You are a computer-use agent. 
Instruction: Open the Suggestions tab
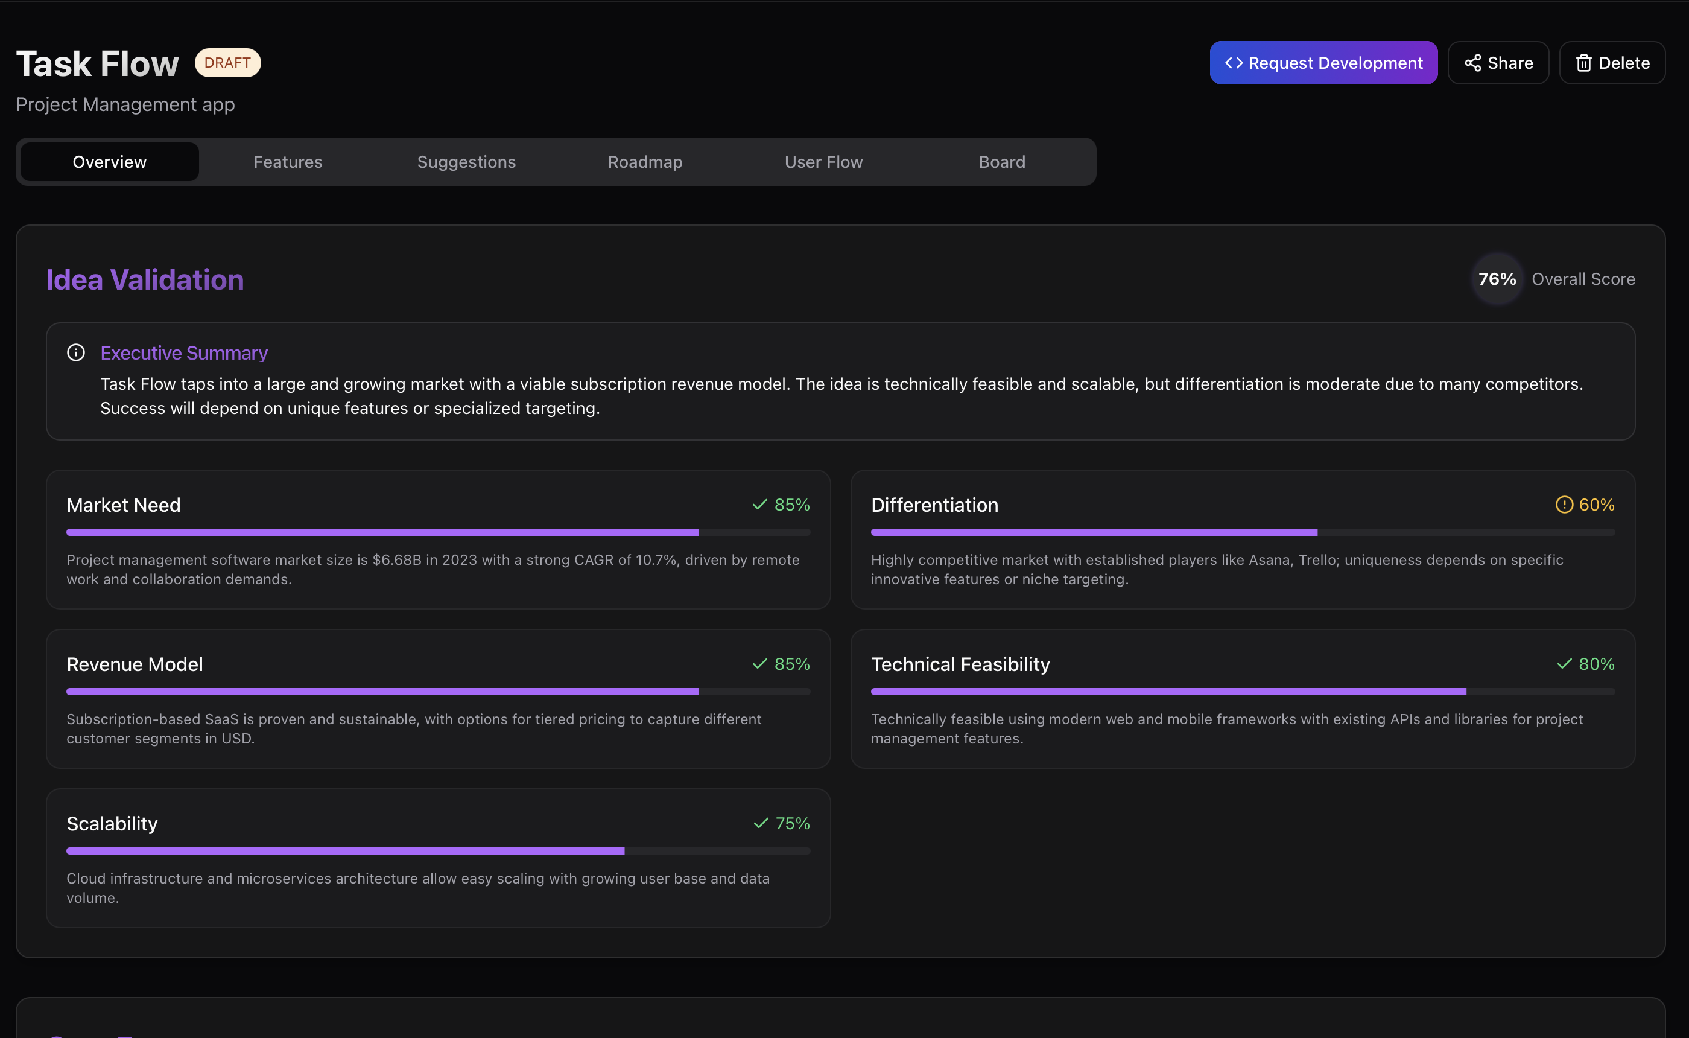click(466, 162)
